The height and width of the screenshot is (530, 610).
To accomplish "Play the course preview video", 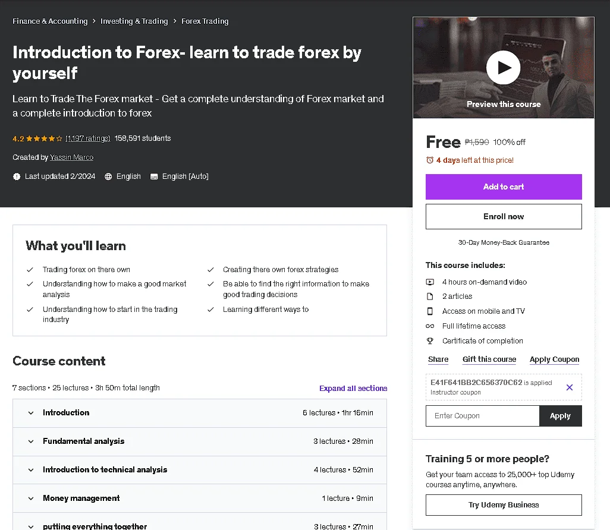I will coord(503,67).
